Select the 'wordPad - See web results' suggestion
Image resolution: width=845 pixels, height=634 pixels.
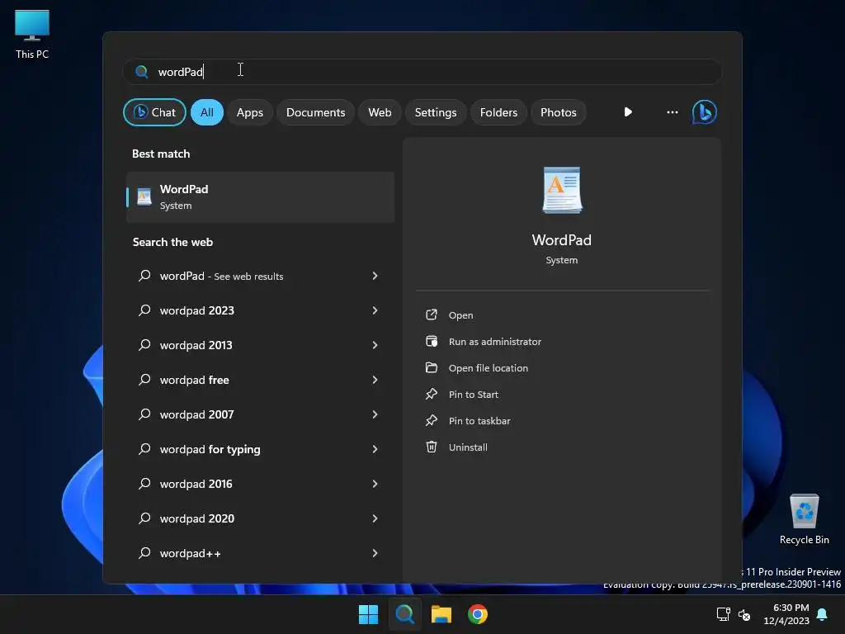click(260, 276)
